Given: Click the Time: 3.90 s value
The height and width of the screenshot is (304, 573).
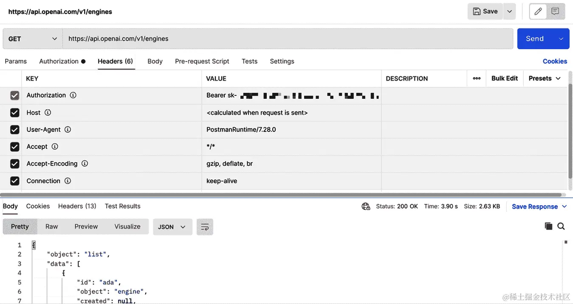Looking at the screenshot, I should [441, 206].
